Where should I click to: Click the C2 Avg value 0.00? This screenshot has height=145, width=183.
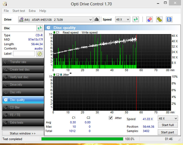point(87,122)
